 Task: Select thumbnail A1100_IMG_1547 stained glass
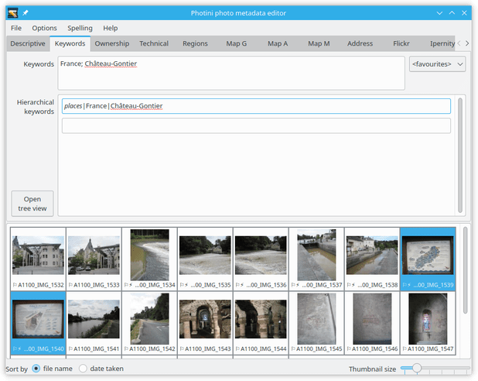428,322
